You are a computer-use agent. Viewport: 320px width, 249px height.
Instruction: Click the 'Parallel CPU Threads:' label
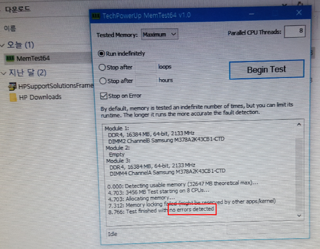[x=254, y=33]
